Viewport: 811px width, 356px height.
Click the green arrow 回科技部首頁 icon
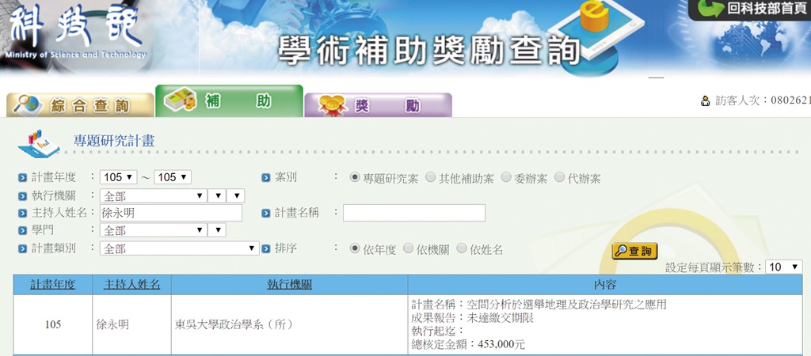coord(710,9)
